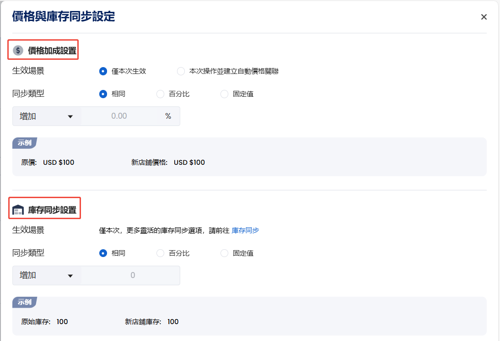This screenshot has width=500, height=341.
Task: Click the dollar coin icon beside 價格加成設置
Action: (x=18, y=50)
